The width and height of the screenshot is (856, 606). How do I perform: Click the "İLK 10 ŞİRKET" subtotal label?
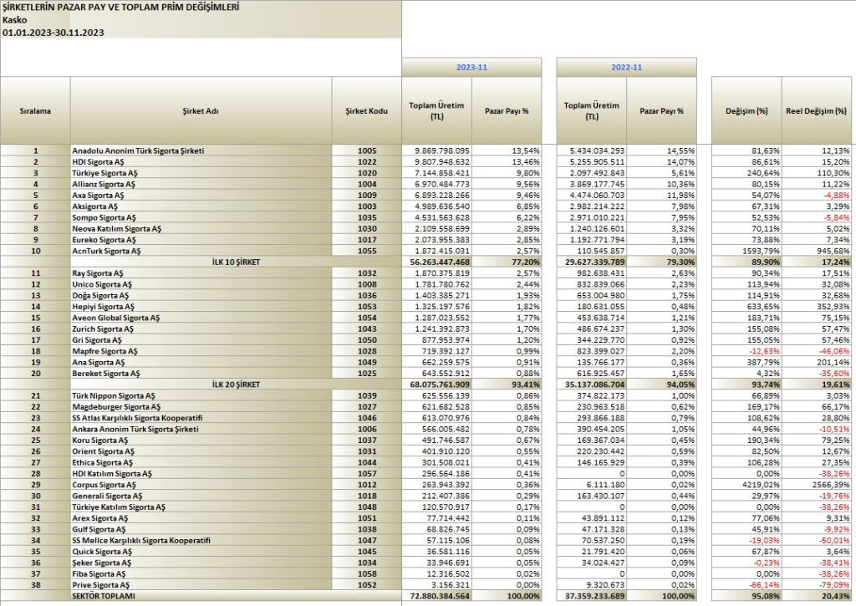[x=236, y=262]
